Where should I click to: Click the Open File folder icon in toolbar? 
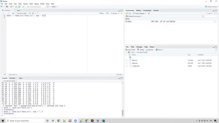click(11, 6)
